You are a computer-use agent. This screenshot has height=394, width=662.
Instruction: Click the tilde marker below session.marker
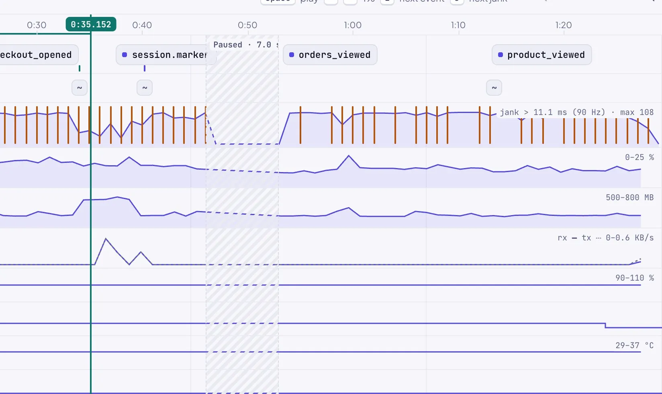point(145,88)
